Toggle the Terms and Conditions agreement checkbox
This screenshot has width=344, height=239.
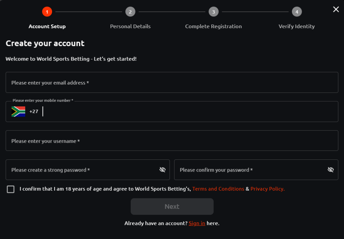10,189
